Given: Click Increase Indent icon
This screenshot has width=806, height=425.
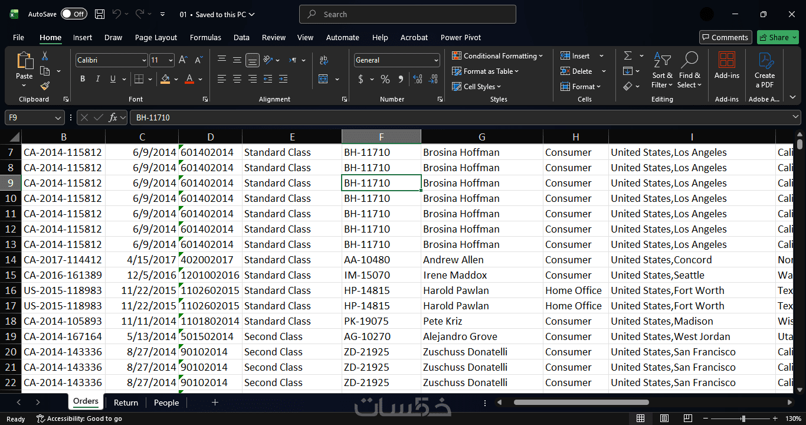Looking at the screenshot, I should point(283,79).
